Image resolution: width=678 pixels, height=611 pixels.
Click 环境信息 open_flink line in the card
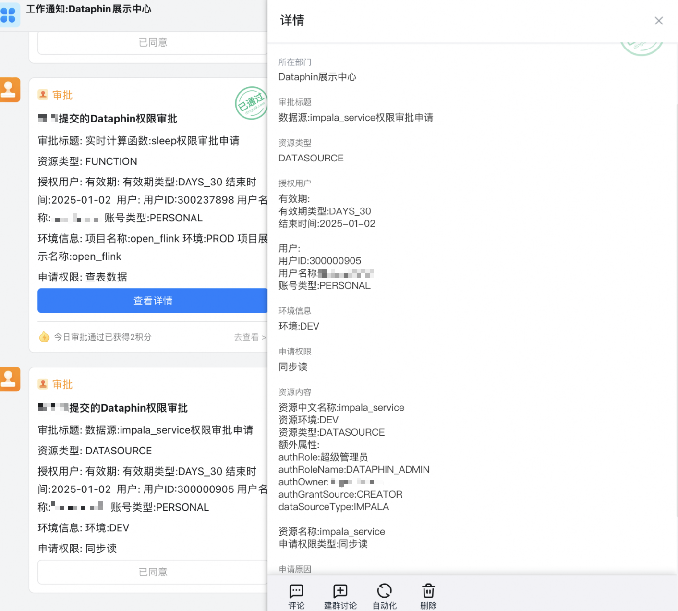[x=153, y=247]
